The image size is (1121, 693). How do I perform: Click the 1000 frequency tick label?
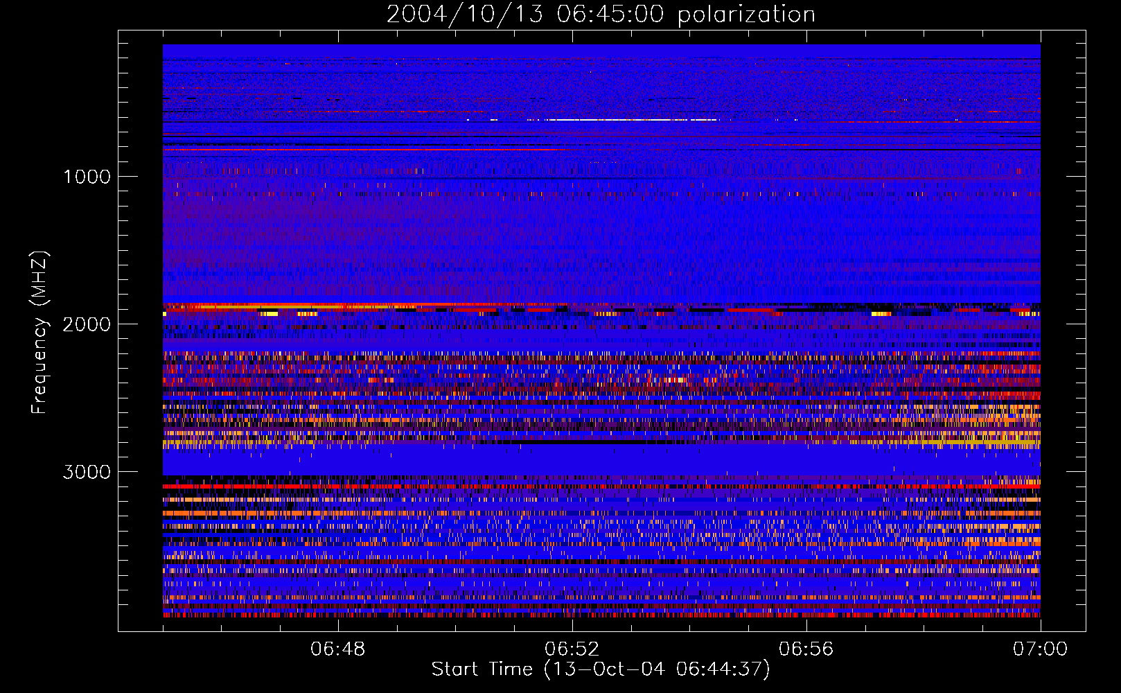pos(87,177)
